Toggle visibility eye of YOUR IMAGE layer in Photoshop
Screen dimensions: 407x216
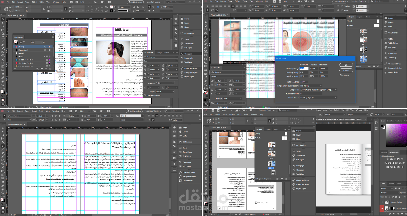pos(382,208)
